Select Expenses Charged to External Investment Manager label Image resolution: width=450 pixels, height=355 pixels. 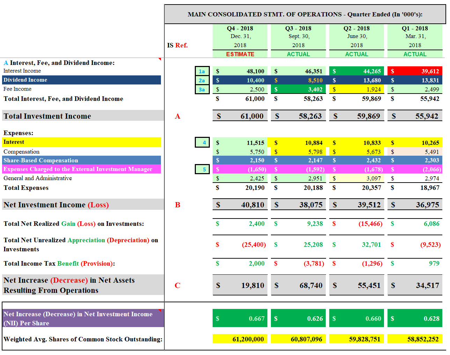(x=82, y=169)
